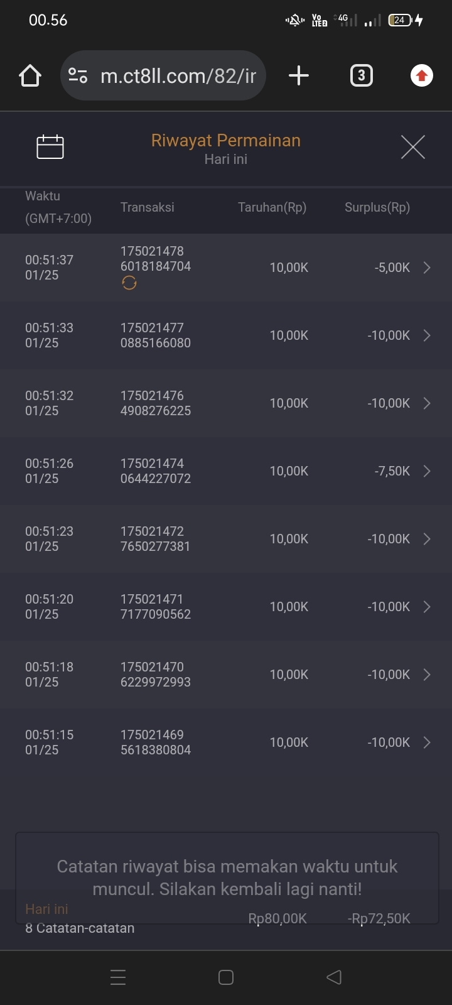Close the Riwayat Permainan panel
This screenshot has width=452, height=1005.
[412, 147]
